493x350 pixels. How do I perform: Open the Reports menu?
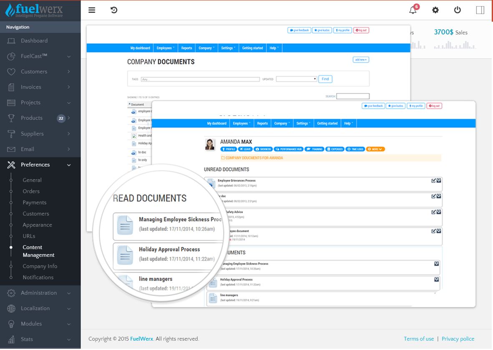[x=262, y=123]
